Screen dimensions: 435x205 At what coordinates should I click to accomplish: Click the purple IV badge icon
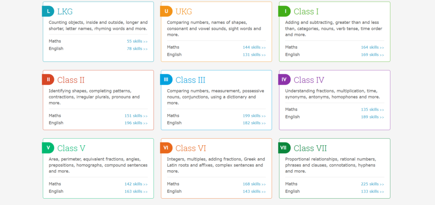(x=285, y=79)
